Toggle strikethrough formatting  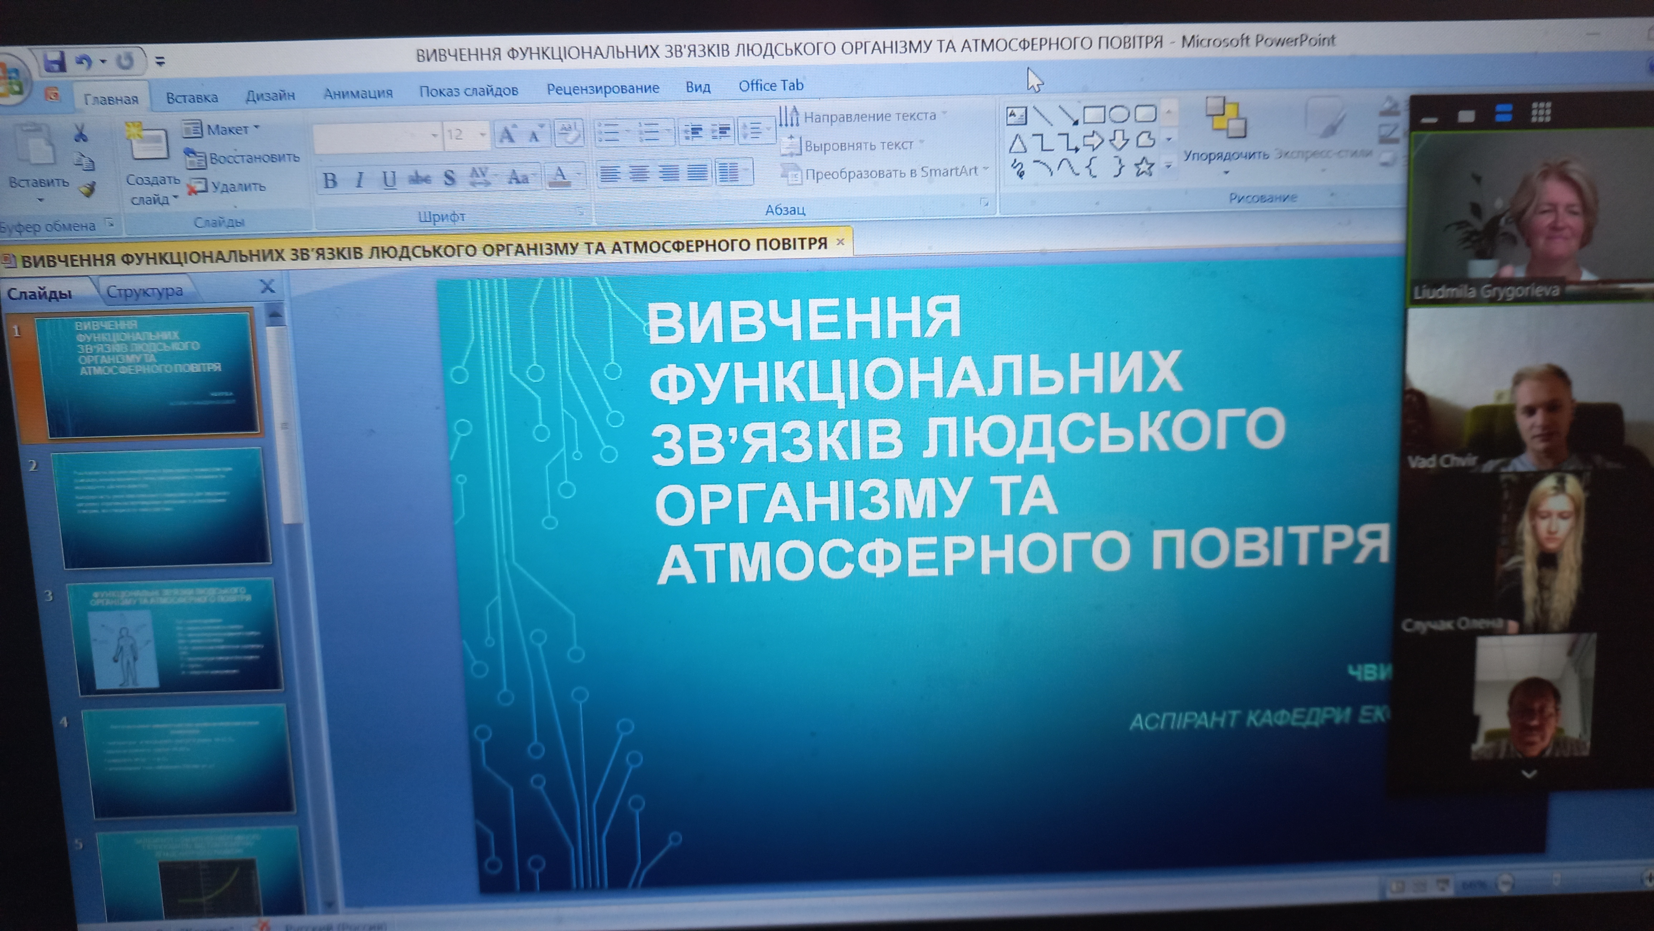[420, 178]
